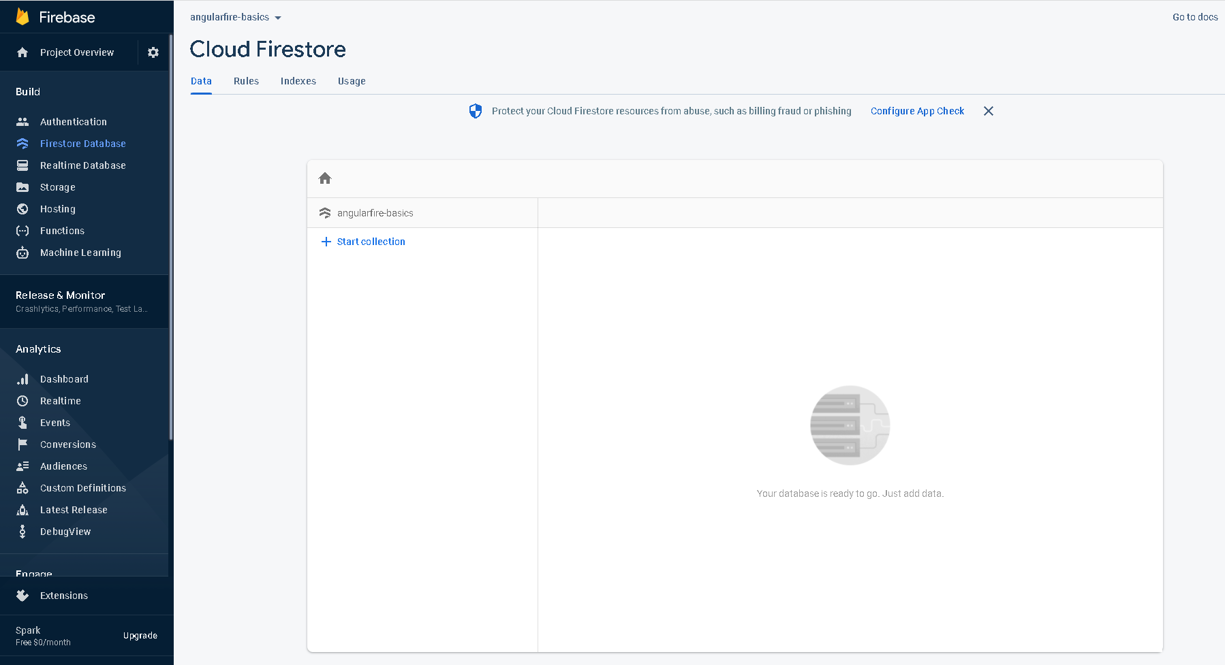Open Audiences in the sidebar
Screen dimensions: 1225x665
pos(63,466)
